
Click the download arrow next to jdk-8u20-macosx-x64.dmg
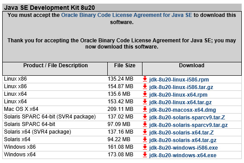pyautogui.click(x=145, y=109)
